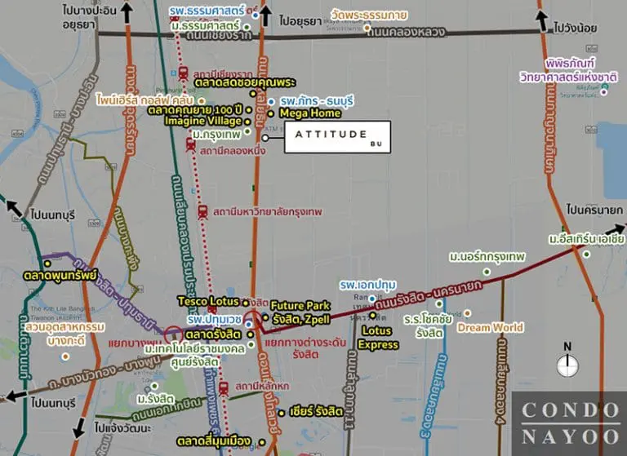Image resolution: width=627 pixels, height=456 pixels.
Task: Select the green dot under ม.นอร์ทกรุงเทพ
Action: [487, 272]
